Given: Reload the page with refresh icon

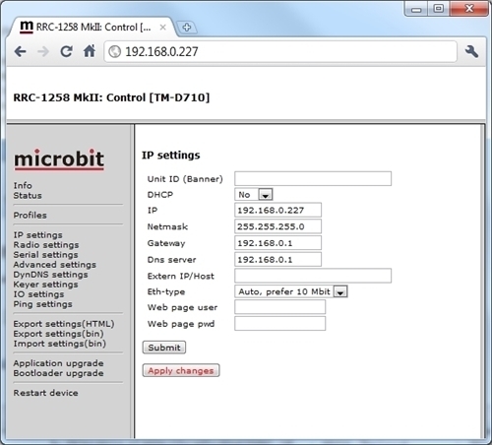Looking at the screenshot, I should 66,51.
